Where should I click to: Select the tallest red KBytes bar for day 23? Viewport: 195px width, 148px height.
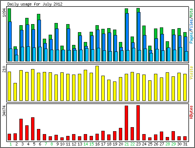click(138, 123)
